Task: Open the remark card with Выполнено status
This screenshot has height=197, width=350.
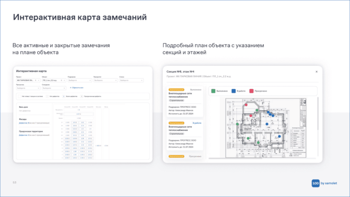Action: [x=185, y=102]
